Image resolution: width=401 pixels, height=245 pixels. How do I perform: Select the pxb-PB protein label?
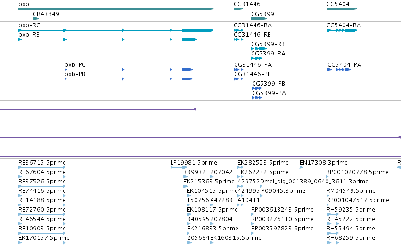click(x=74, y=74)
